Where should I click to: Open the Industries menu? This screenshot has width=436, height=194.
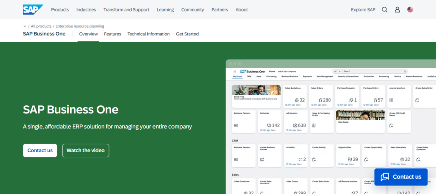pos(86,10)
